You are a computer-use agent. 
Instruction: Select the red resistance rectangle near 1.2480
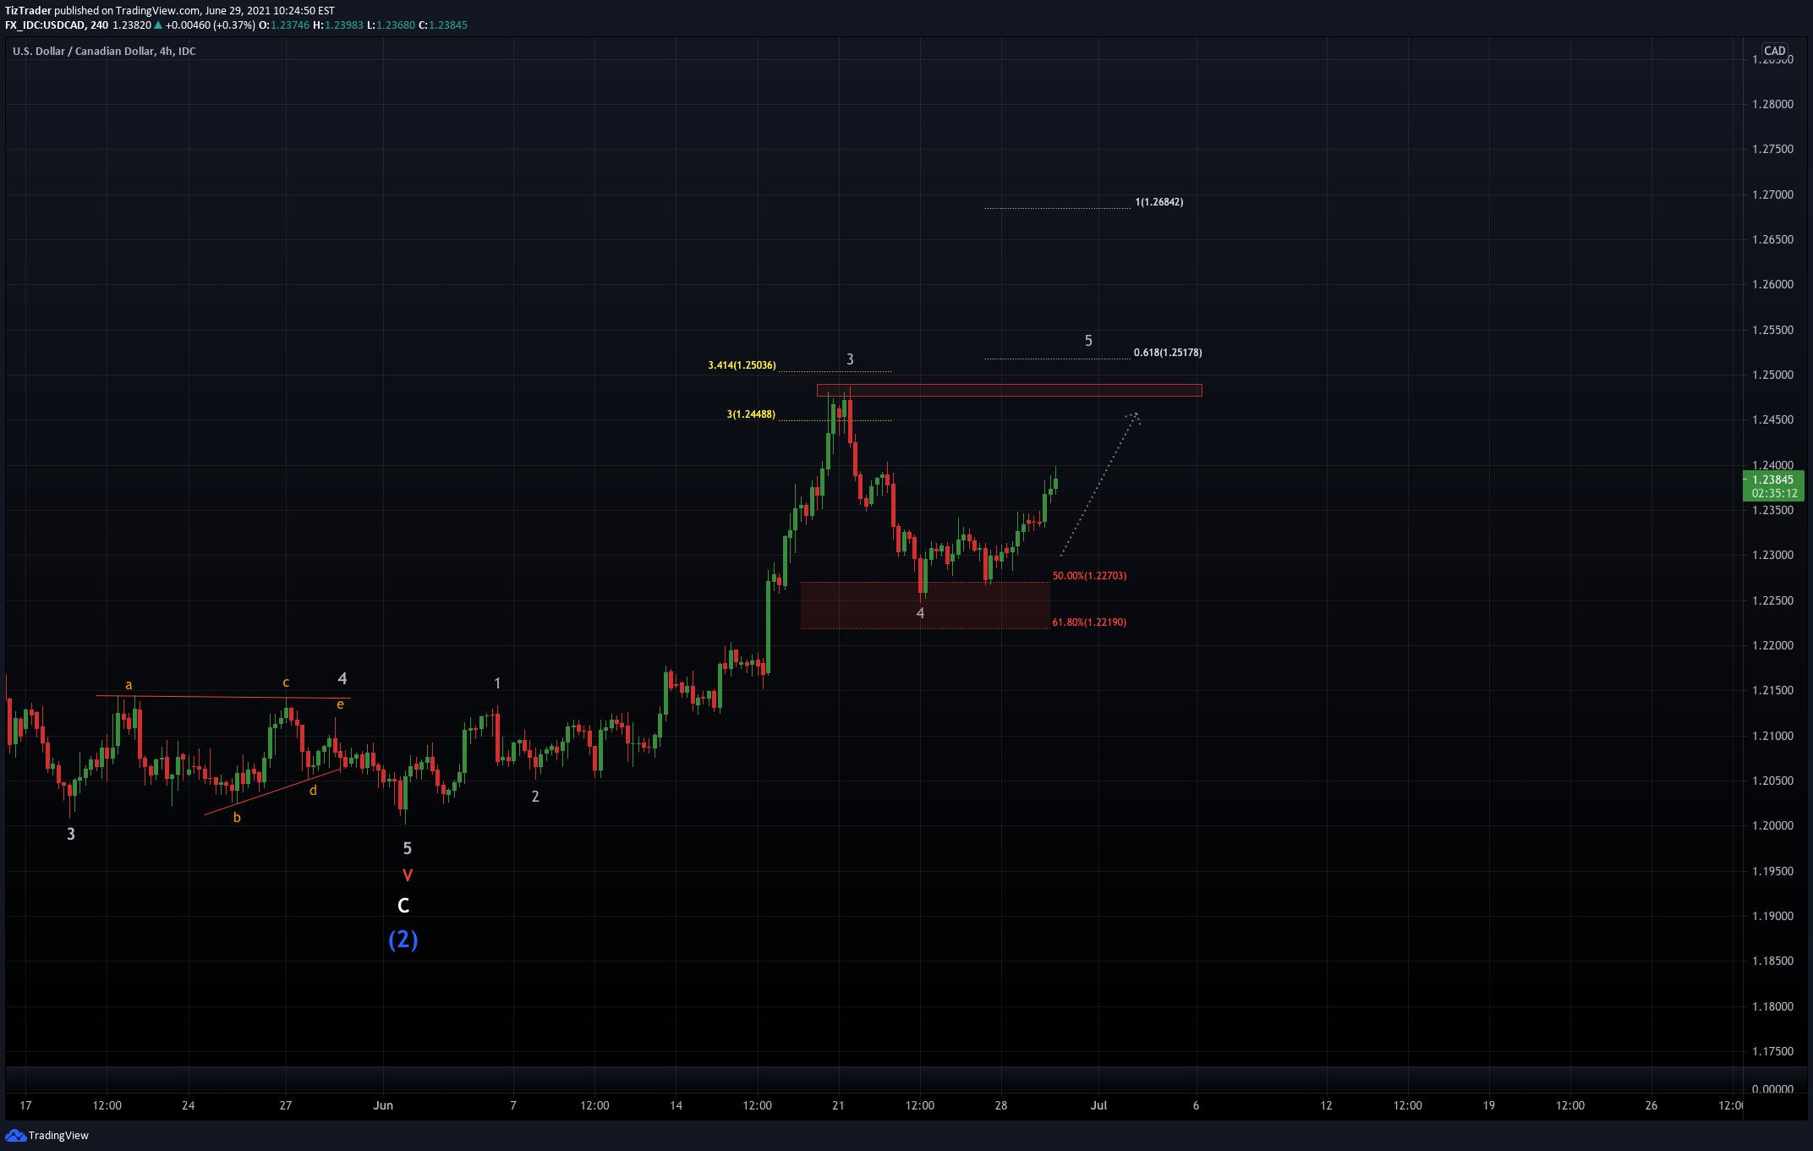[1009, 391]
